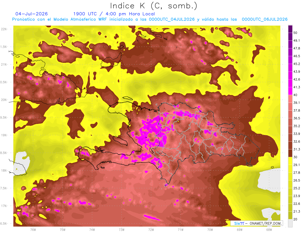Viewport: 302px width, 233px height.
Task: Click the '20' colorbar value
Action: click(x=295, y=219)
